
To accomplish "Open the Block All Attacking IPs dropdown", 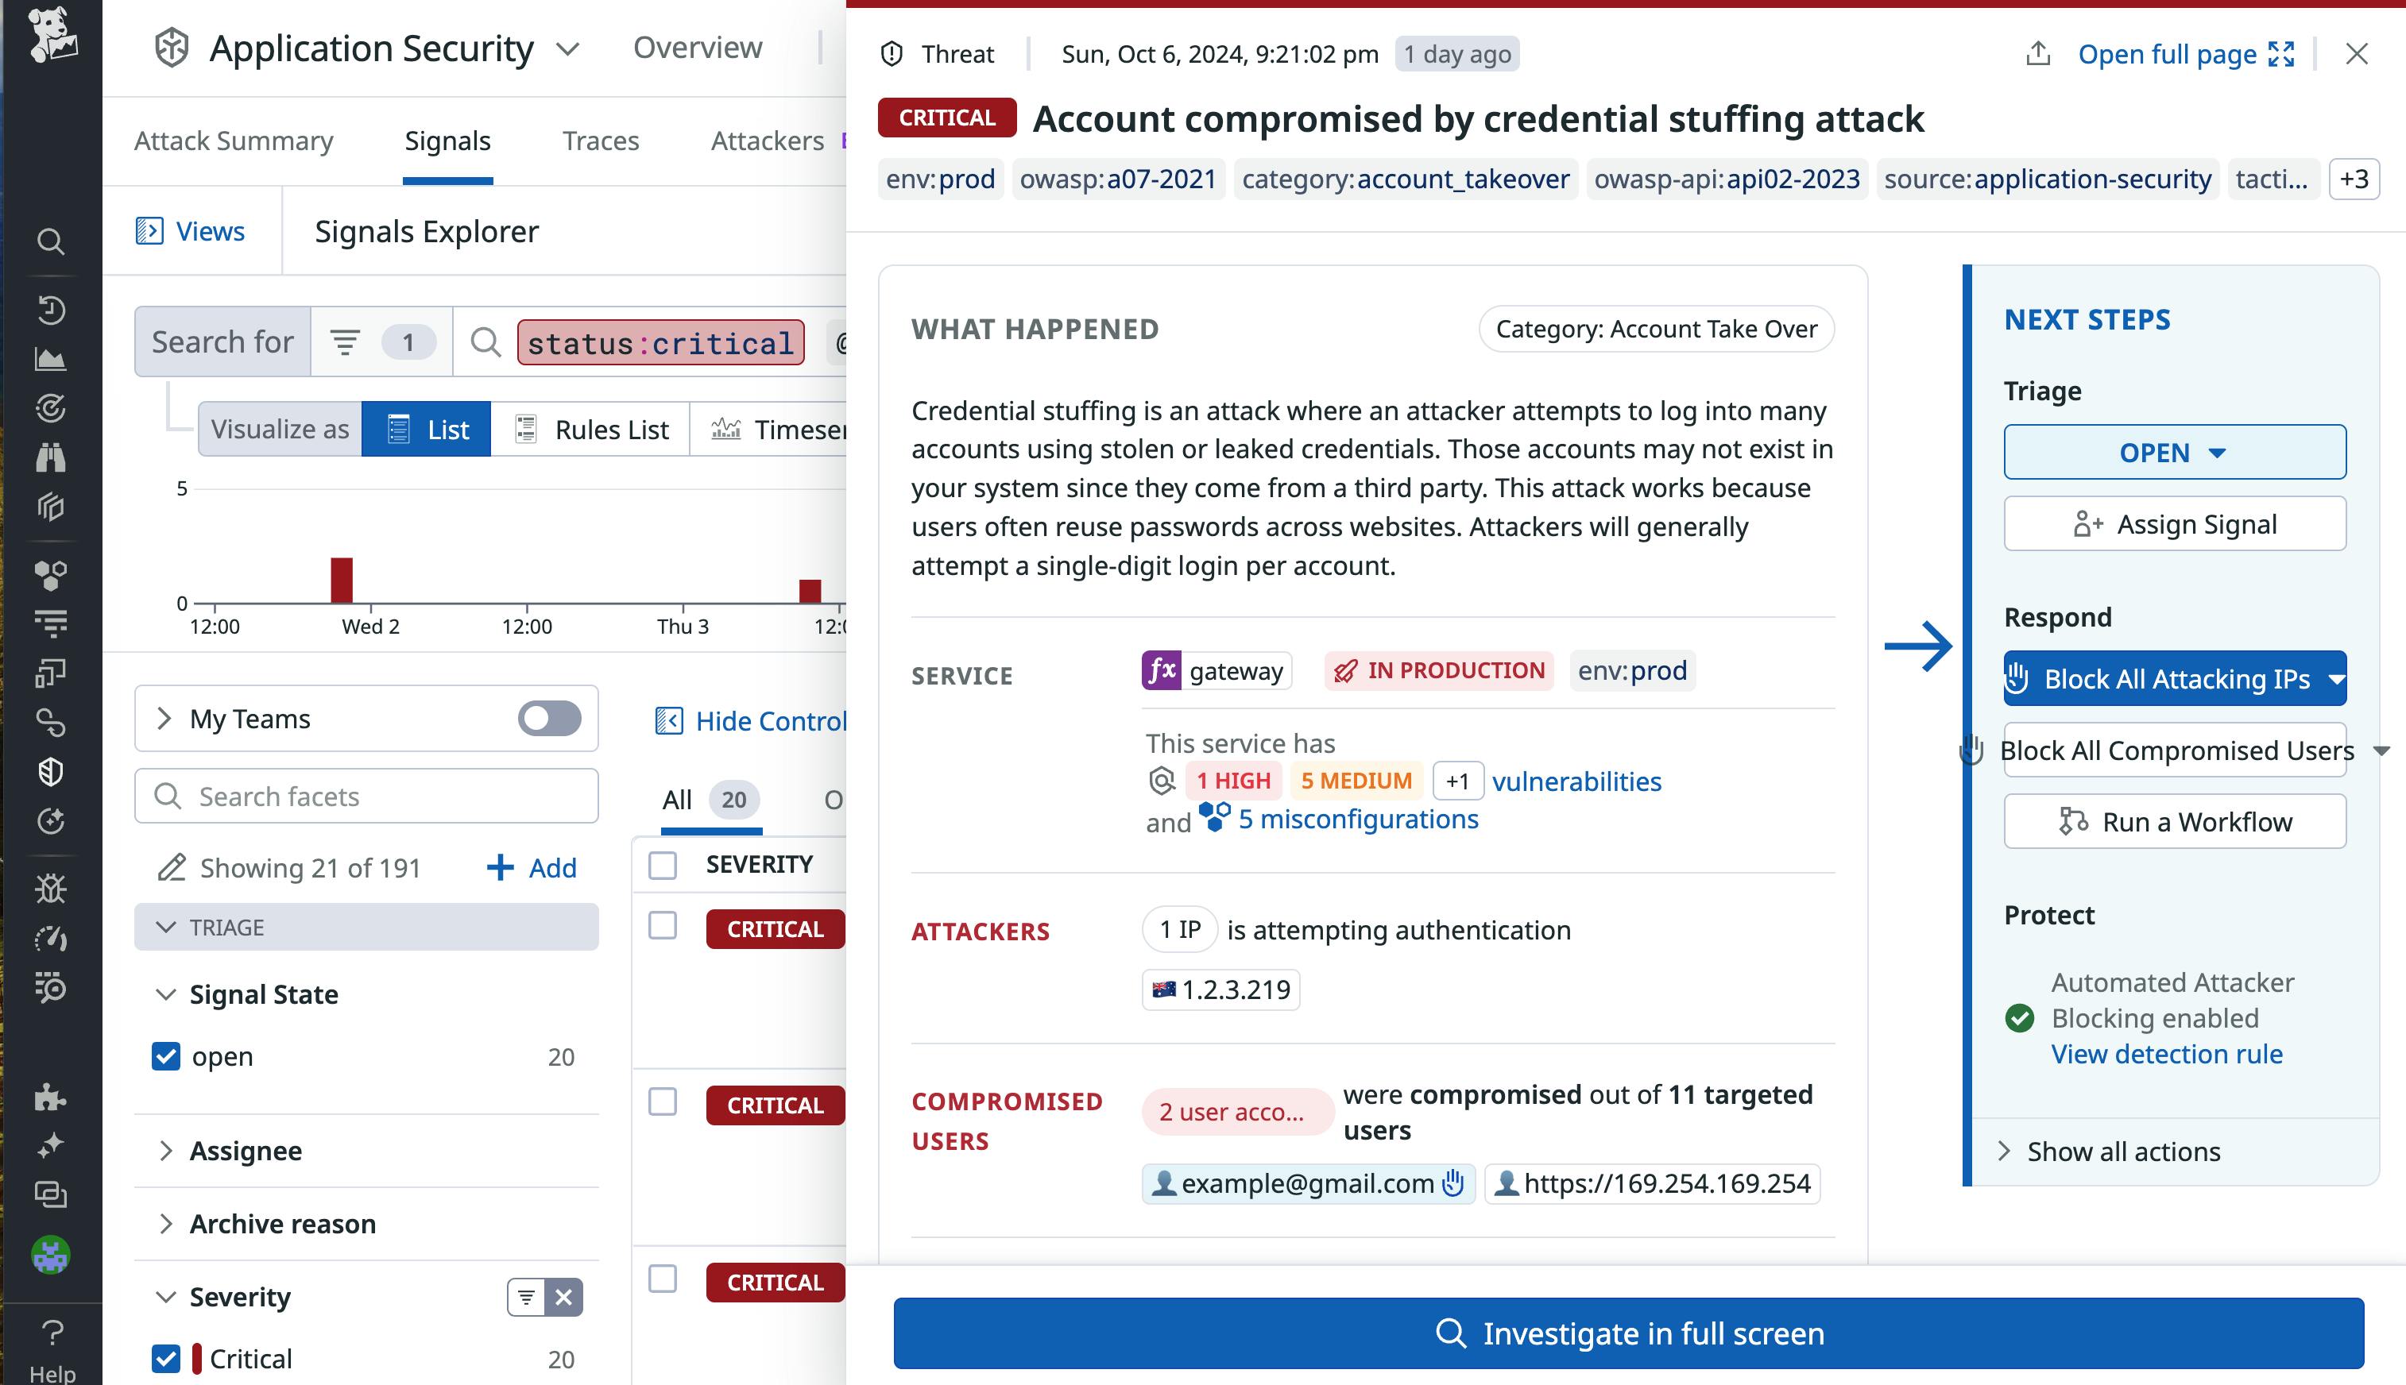I will [x=2335, y=678].
